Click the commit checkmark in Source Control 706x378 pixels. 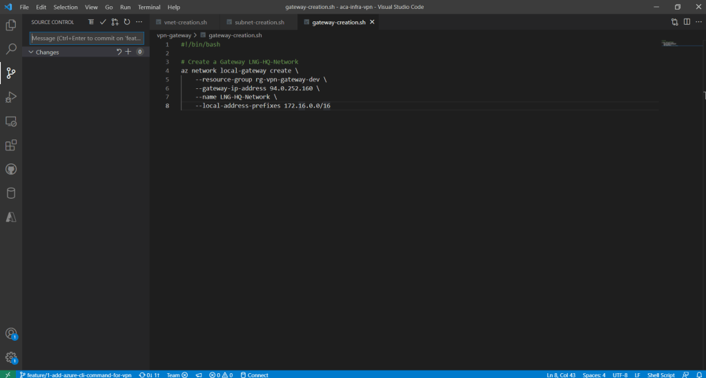(x=103, y=22)
